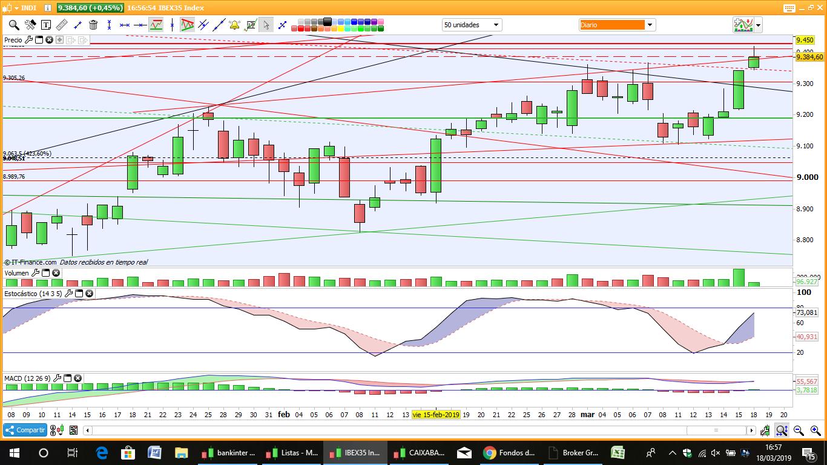Show hidden icons in system tray
This screenshot has height=465, width=827.
(x=671, y=452)
